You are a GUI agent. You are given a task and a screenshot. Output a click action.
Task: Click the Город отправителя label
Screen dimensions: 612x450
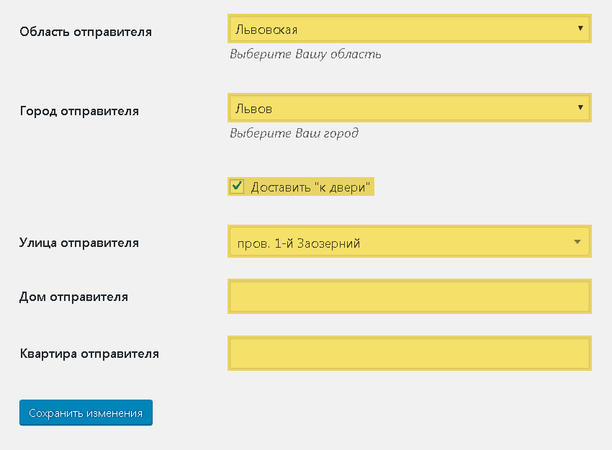(79, 111)
